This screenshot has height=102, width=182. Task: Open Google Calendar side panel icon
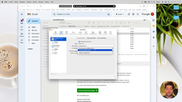[x=154, y=20]
